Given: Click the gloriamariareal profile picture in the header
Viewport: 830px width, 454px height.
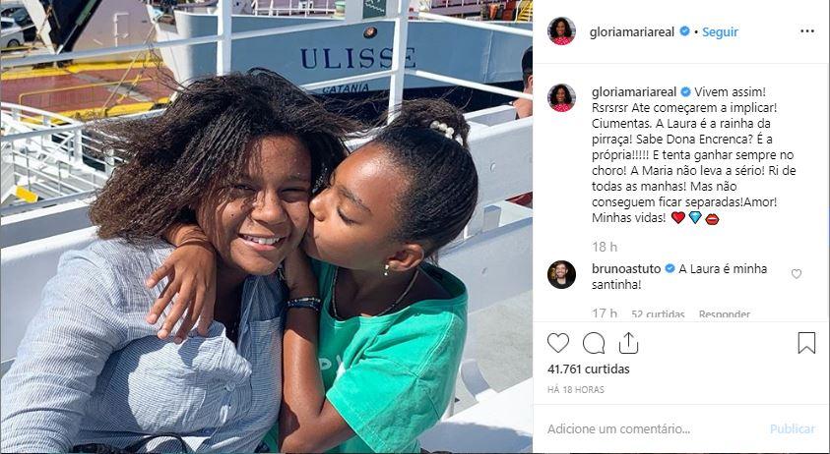Looking at the screenshot, I should (561, 31).
